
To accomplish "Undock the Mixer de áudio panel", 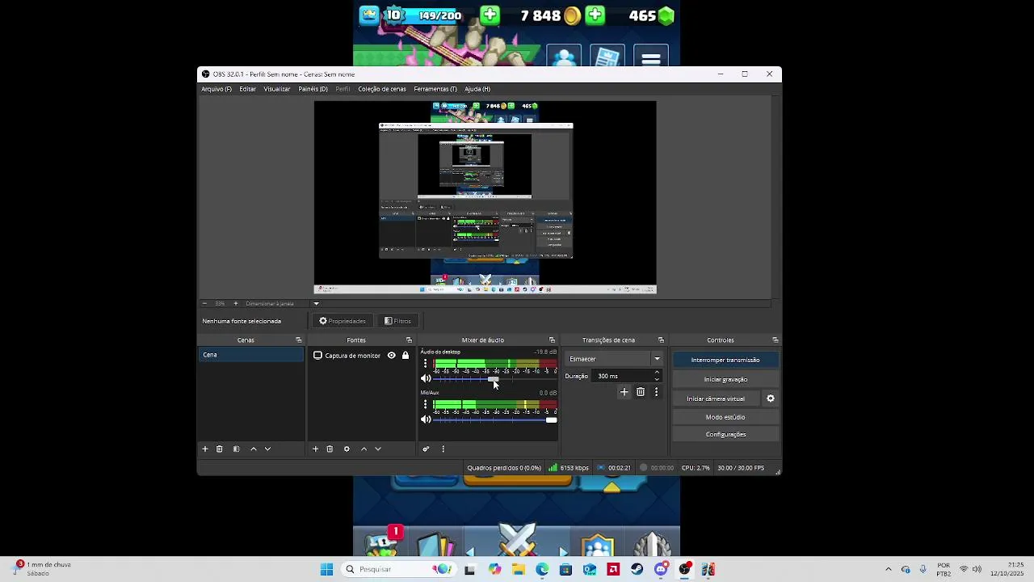I will click(552, 340).
